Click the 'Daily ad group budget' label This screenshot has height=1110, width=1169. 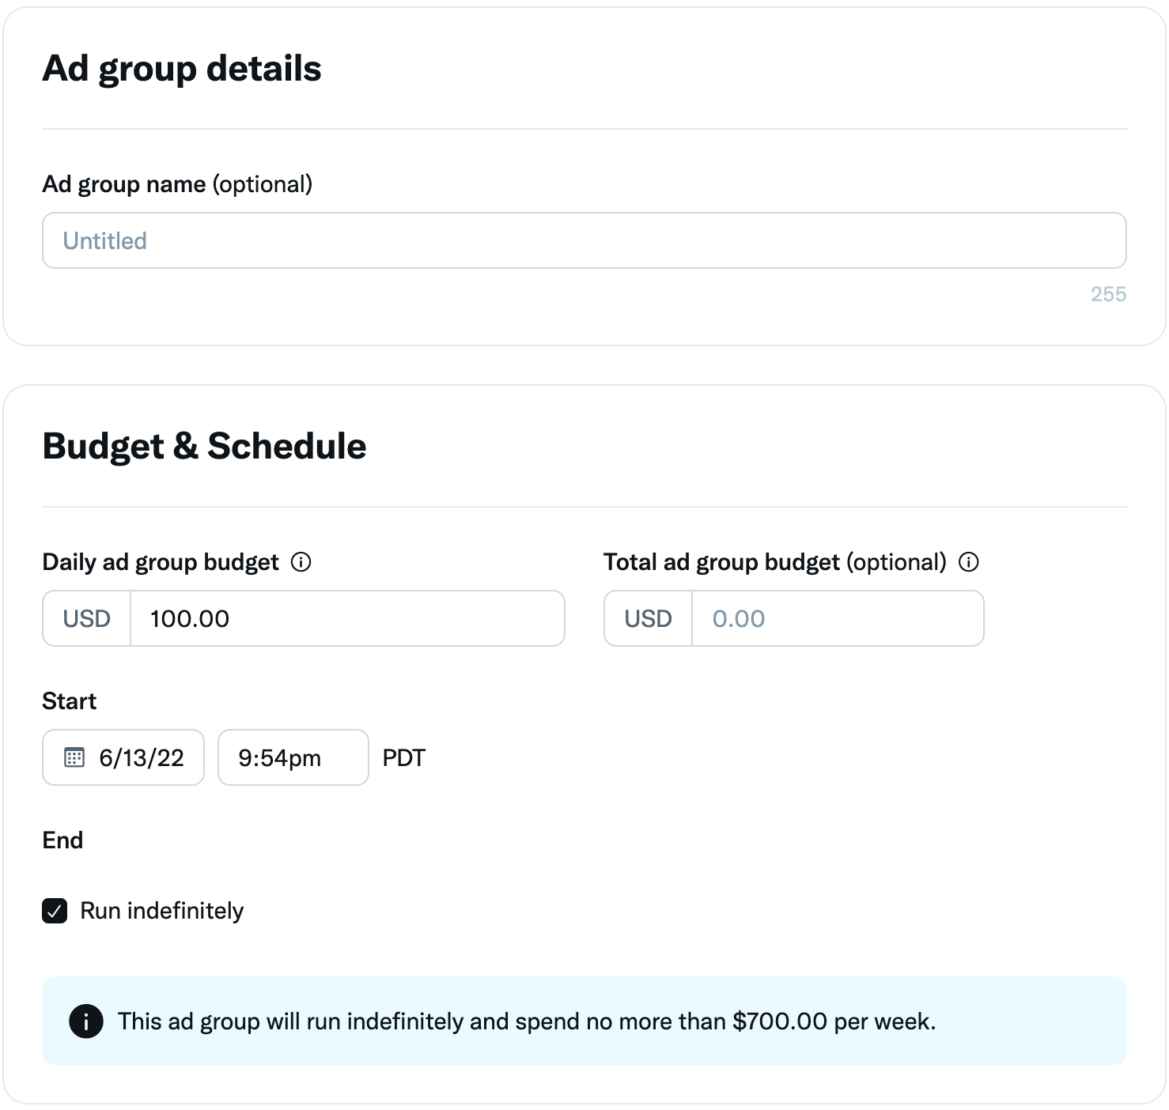point(161,562)
